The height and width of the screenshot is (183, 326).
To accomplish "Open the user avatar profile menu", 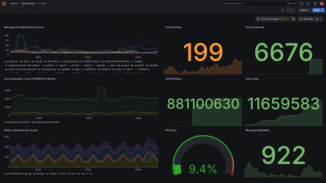I will (322, 3).
